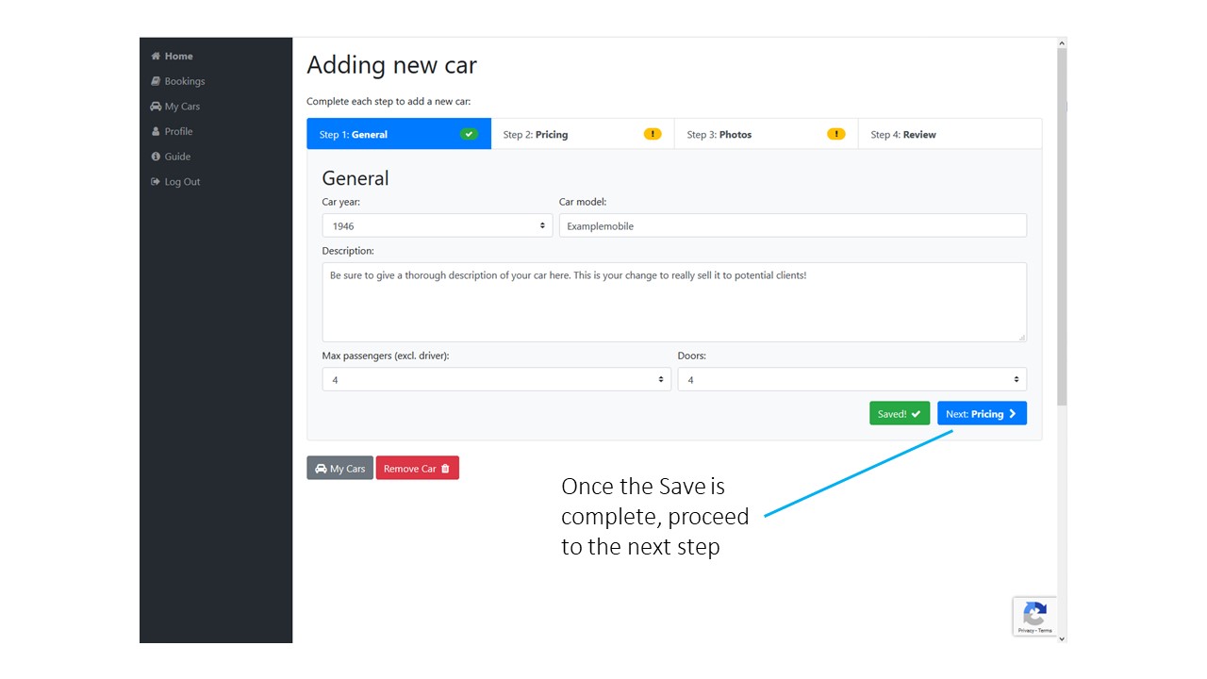Switch to Step 3: Photos tab
The image size is (1207, 679).
click(767, 134)
